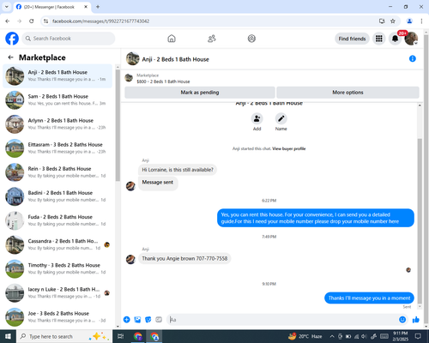
Task: Open more actions plus icon in composer
Action: click(x=127, y=320)
